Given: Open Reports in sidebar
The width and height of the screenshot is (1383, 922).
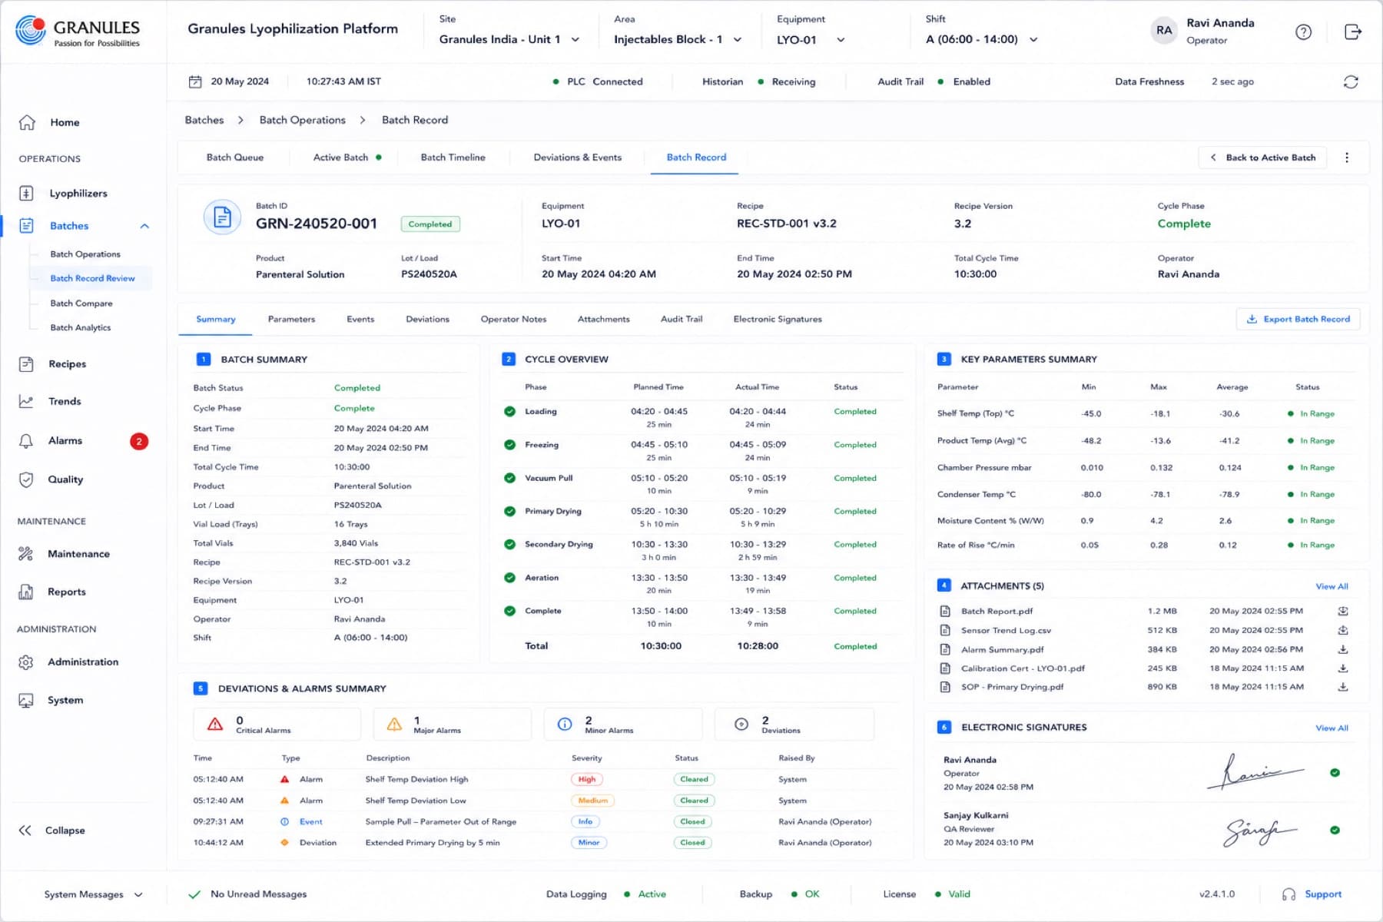Looking at the screenshot, I should point(66,592).
